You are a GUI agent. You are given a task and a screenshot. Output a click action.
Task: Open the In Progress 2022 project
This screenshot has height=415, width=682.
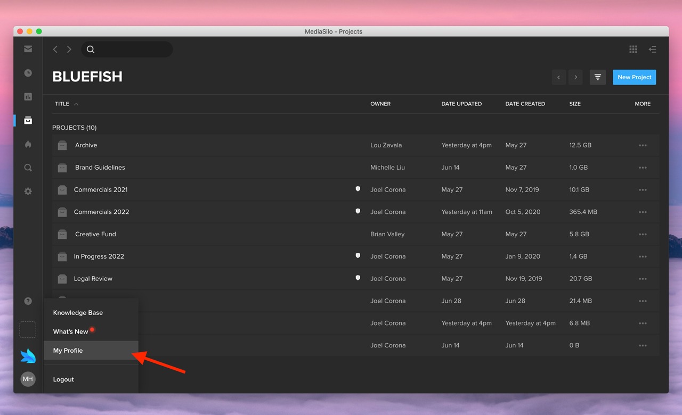99,256
